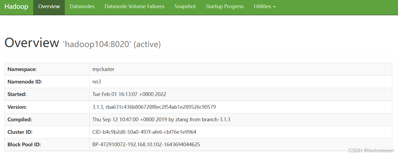Click the Hadoop brand link
The height and width of the screenshot is (155, 398).
pyautogui.click(x=16, y=7)
